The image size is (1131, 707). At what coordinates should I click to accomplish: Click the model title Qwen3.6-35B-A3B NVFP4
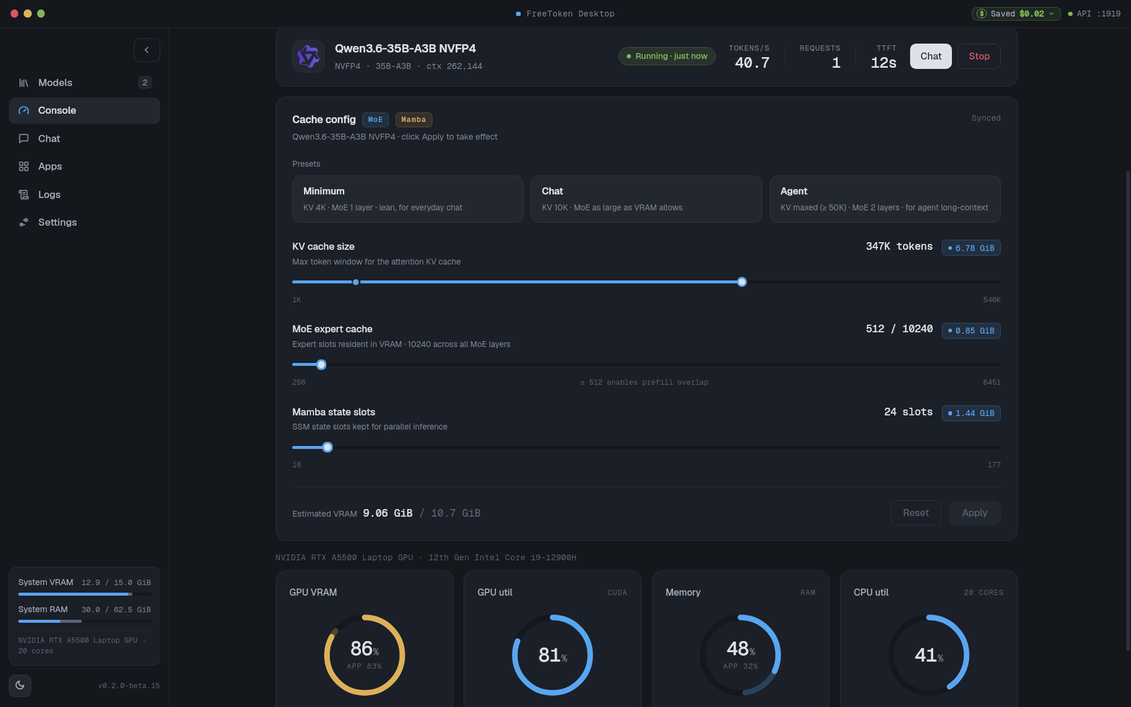coord(405,49)
